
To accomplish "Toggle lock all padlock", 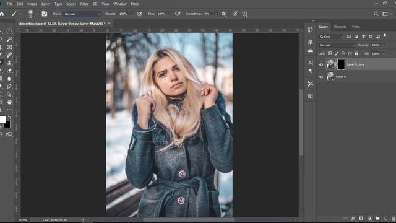I will (356, 53).
